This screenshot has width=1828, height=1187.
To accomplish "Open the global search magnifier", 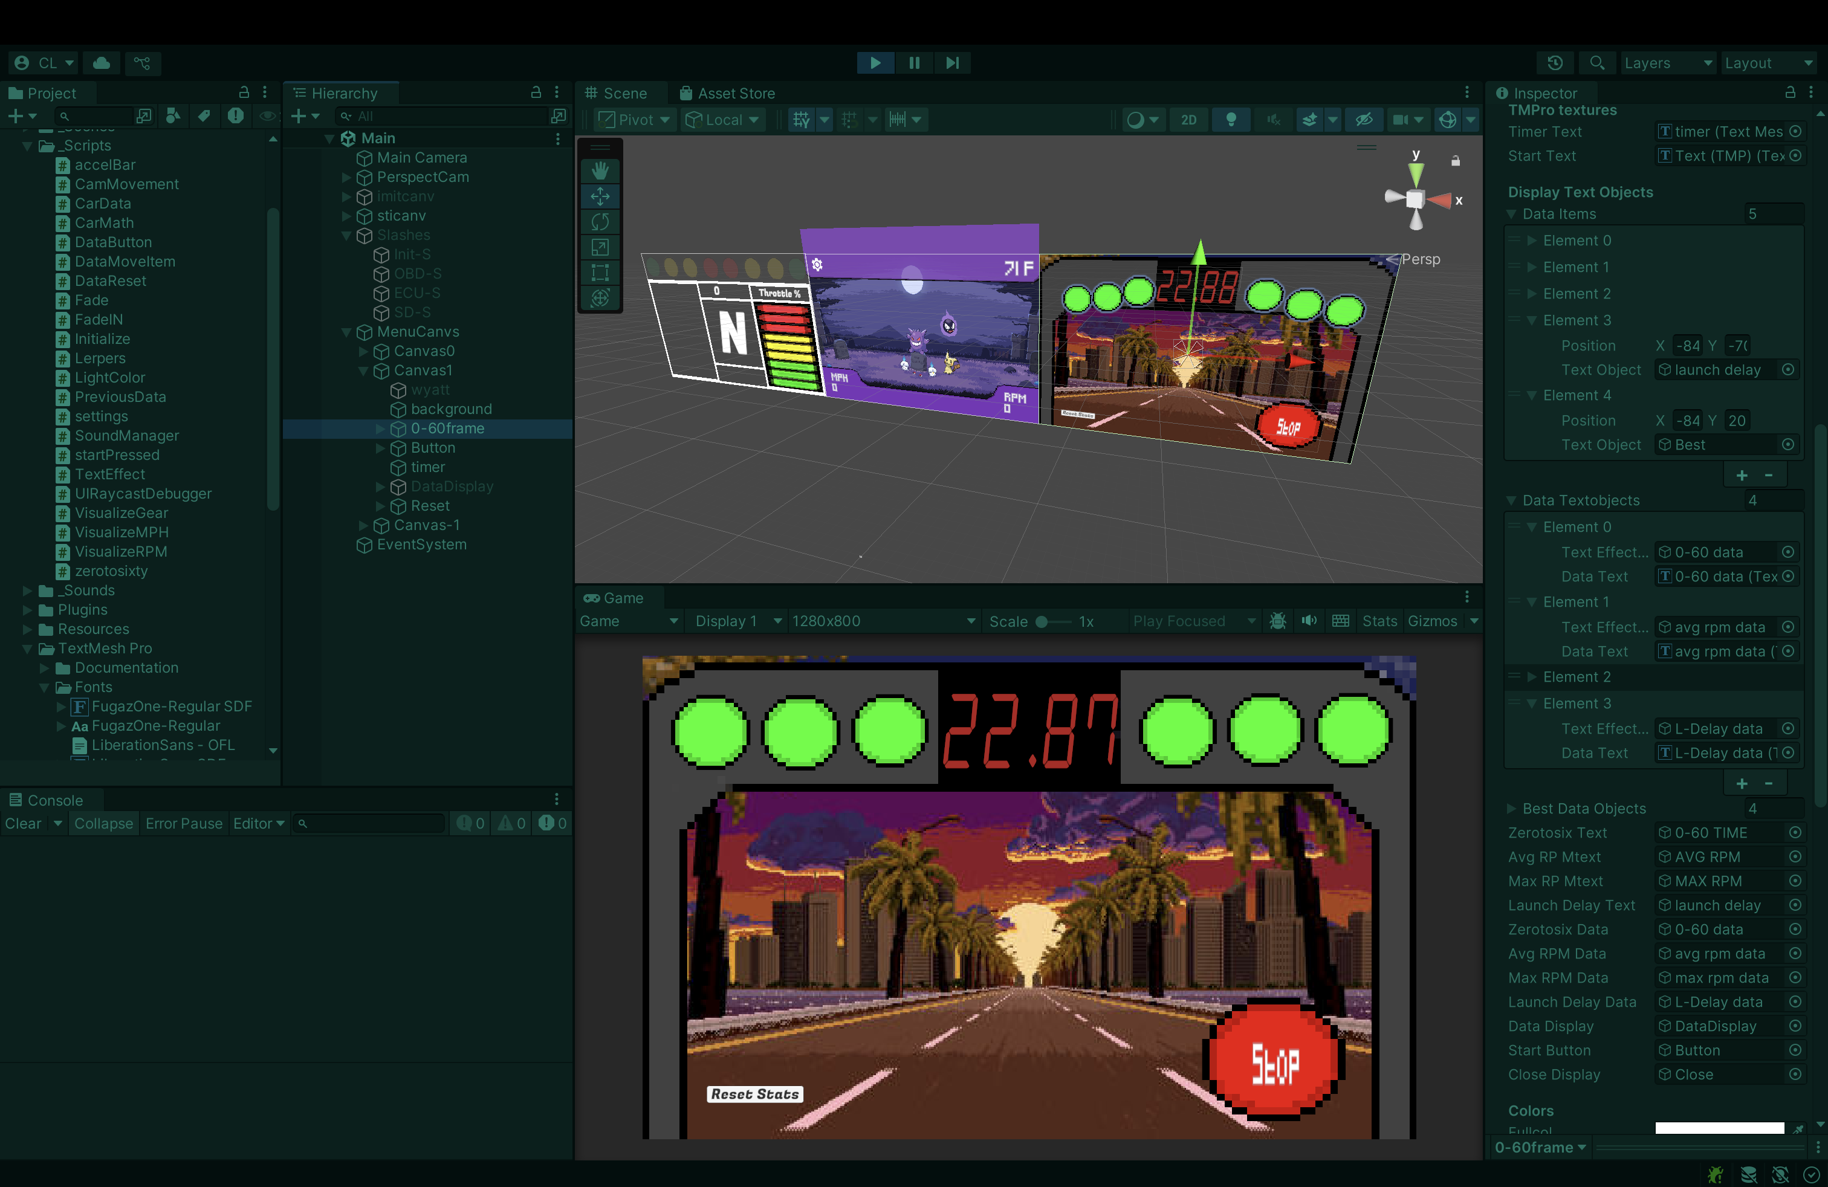I will pos(1597,63).
